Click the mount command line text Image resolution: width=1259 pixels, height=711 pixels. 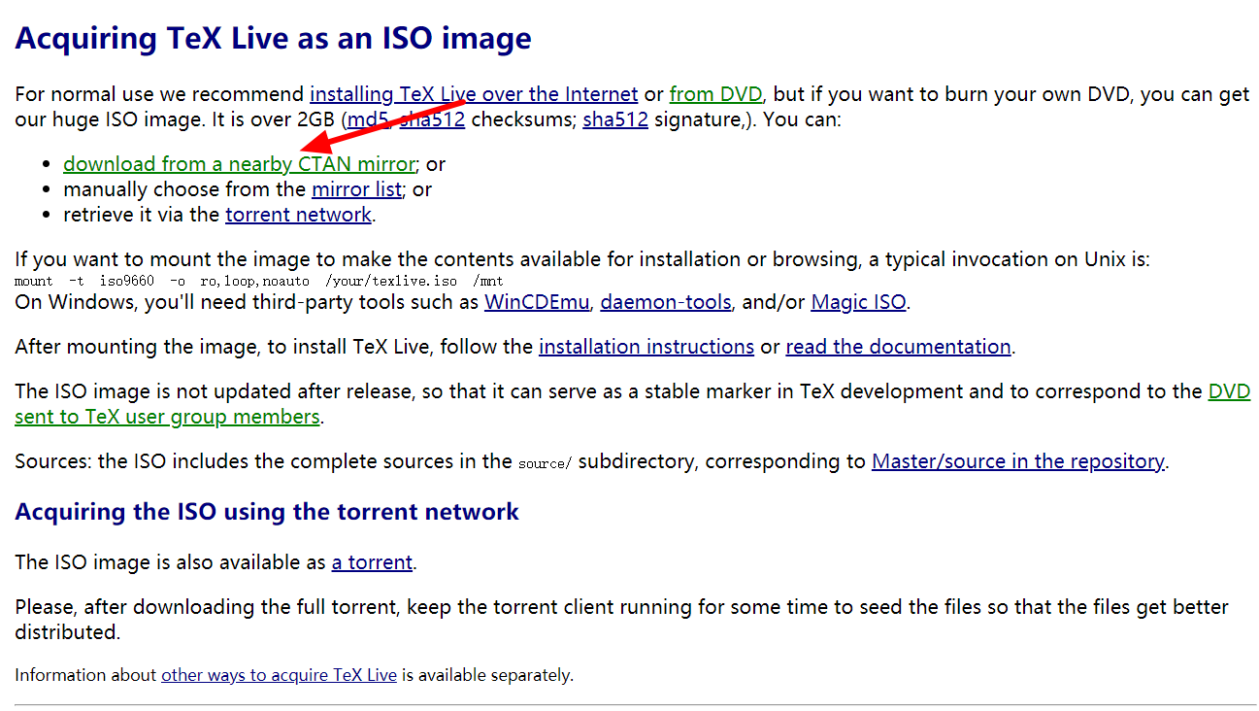pos(259,281)
